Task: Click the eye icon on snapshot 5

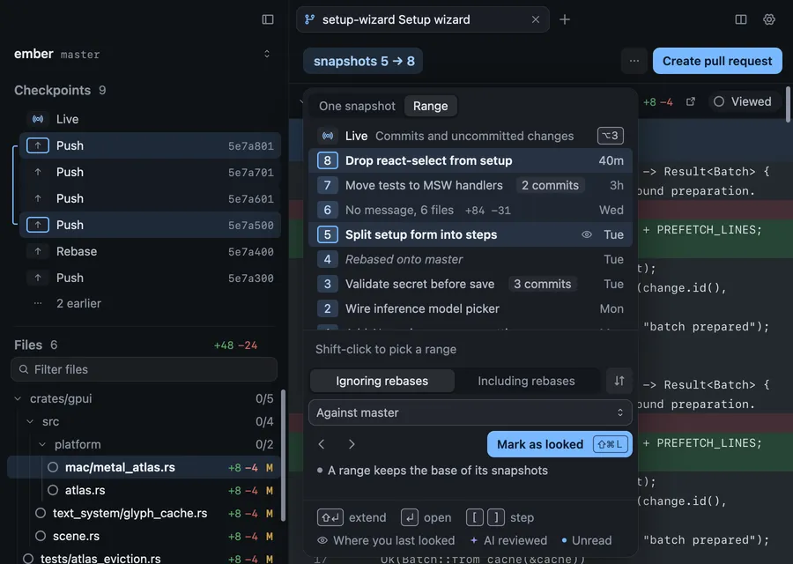Action: point(587,234)
